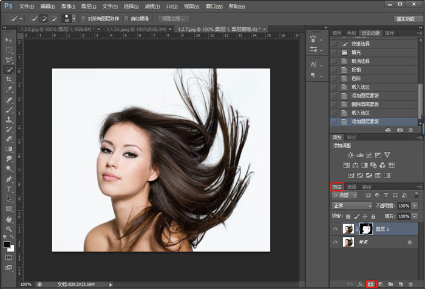Enable 自动增强 checkbox

click(x=126, y=18)
